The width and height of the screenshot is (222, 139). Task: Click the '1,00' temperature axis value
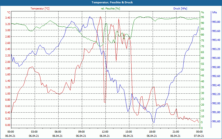(8, 93)
